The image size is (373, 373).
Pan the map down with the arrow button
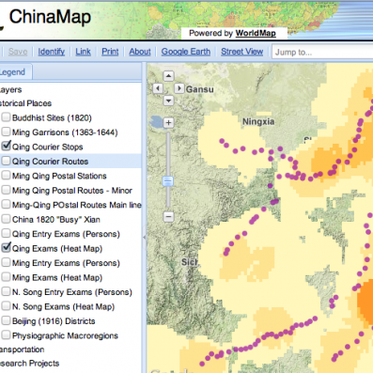point(168,101)
